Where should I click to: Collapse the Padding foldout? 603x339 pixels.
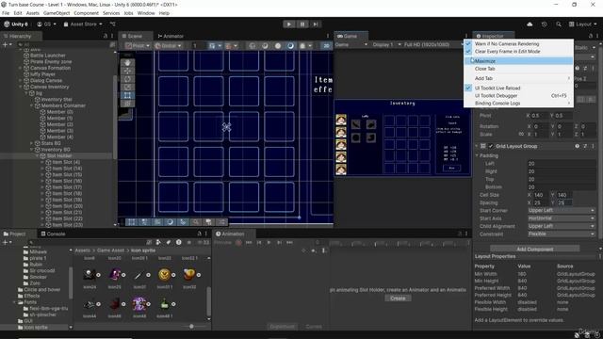477,155
